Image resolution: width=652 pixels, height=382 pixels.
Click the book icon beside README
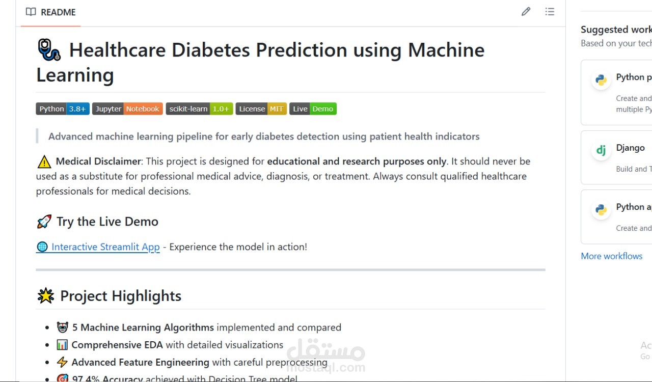pos(31,12)
